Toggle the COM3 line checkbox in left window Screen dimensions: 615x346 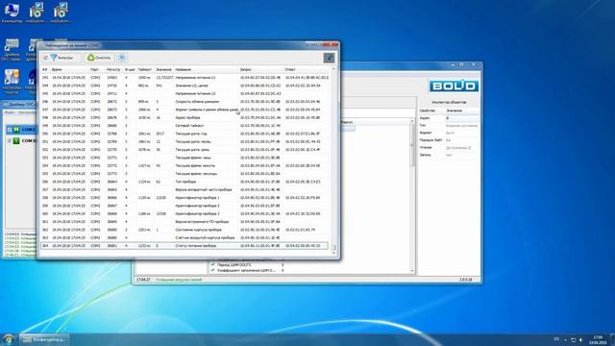click(x=10, y=140)
